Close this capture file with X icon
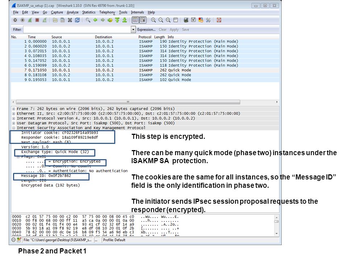This screenshot has height=261, width=348. point(70,20)
